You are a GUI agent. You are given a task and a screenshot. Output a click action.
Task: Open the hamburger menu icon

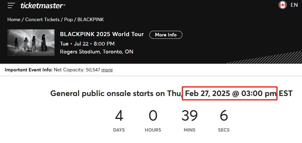11,5
